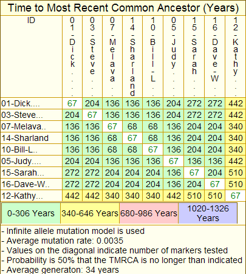The width and height of the screenshot is (246, 274).
Task: Click the 204 in row 01-Dick, column 03-Steve
Action: click(92, 103)
